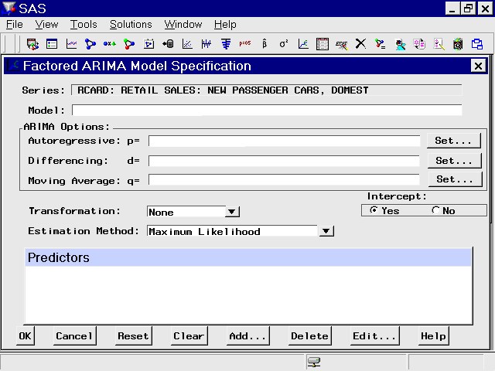Click the network icon in status bar
This screenshot has width=495, height=371.
click(x=314, y=362)
